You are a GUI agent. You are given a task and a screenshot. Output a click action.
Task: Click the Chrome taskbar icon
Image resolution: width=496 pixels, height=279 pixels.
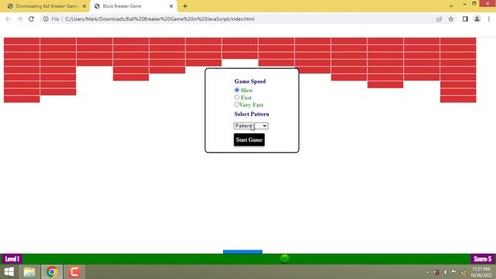(x=52, y=272)
